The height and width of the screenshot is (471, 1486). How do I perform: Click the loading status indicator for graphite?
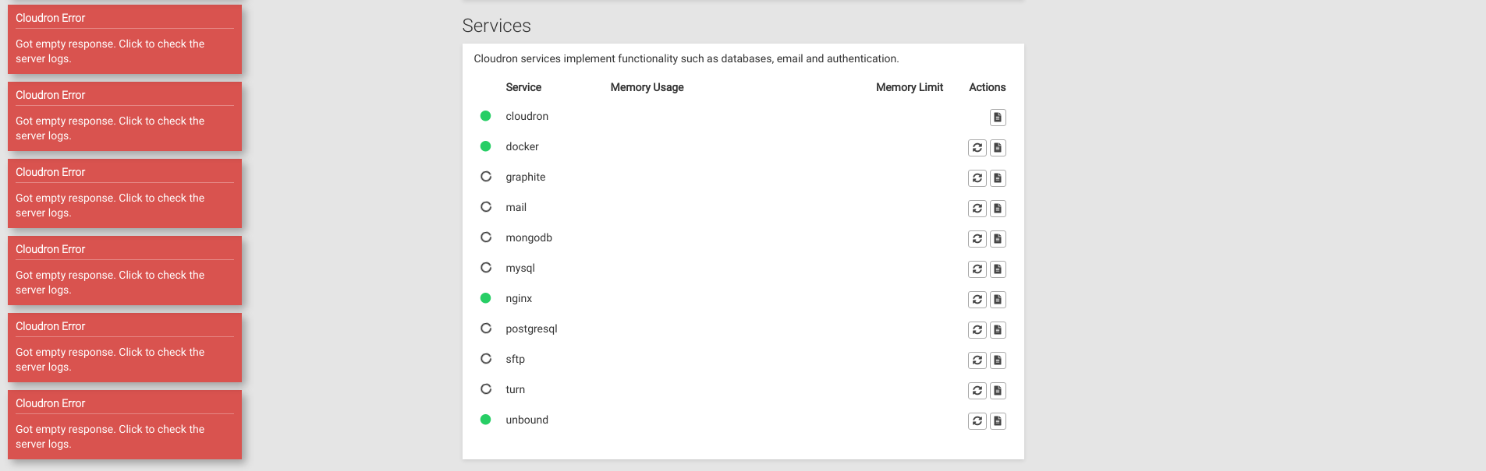486,177
